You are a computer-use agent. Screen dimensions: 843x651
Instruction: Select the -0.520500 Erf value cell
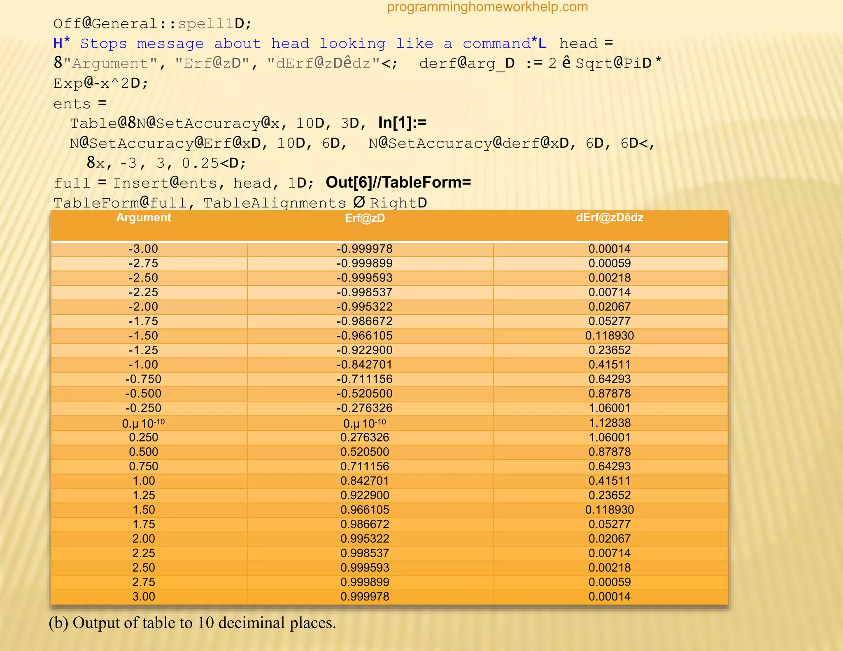(x=365, y=393)
